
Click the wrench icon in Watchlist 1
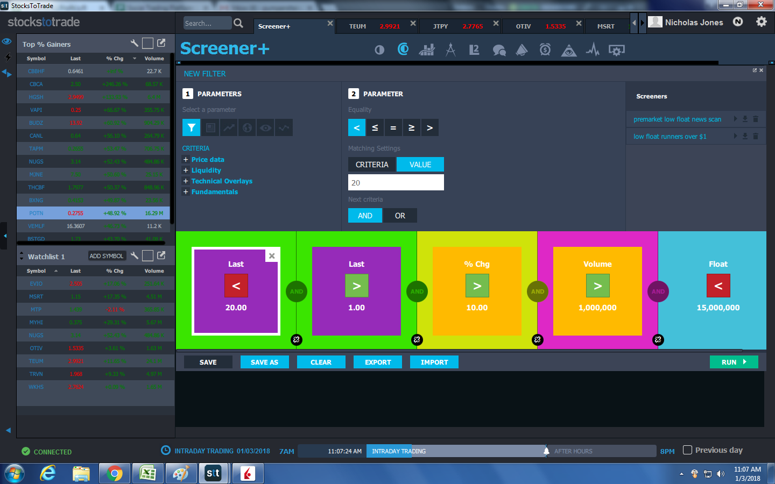coord(135,255)
